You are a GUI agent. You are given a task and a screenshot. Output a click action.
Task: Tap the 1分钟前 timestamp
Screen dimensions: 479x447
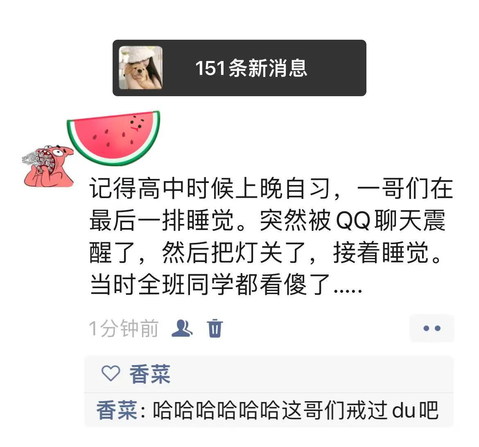point(124,328)
